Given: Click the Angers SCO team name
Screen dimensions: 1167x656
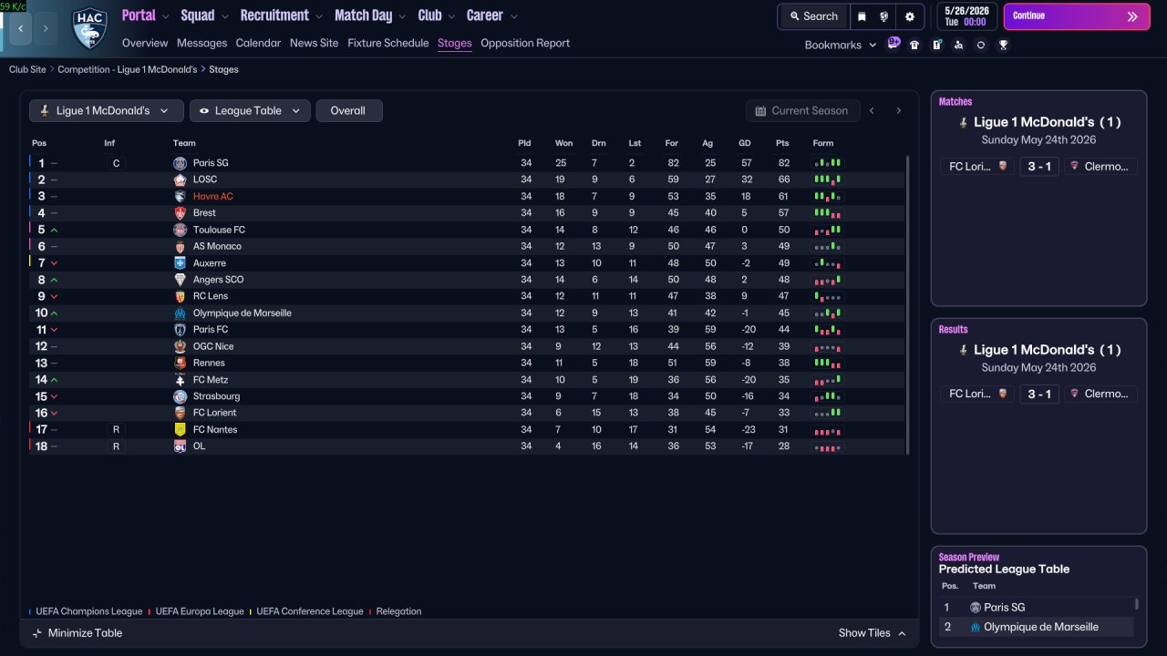Looking at the screenshot, I should (219, 280).
